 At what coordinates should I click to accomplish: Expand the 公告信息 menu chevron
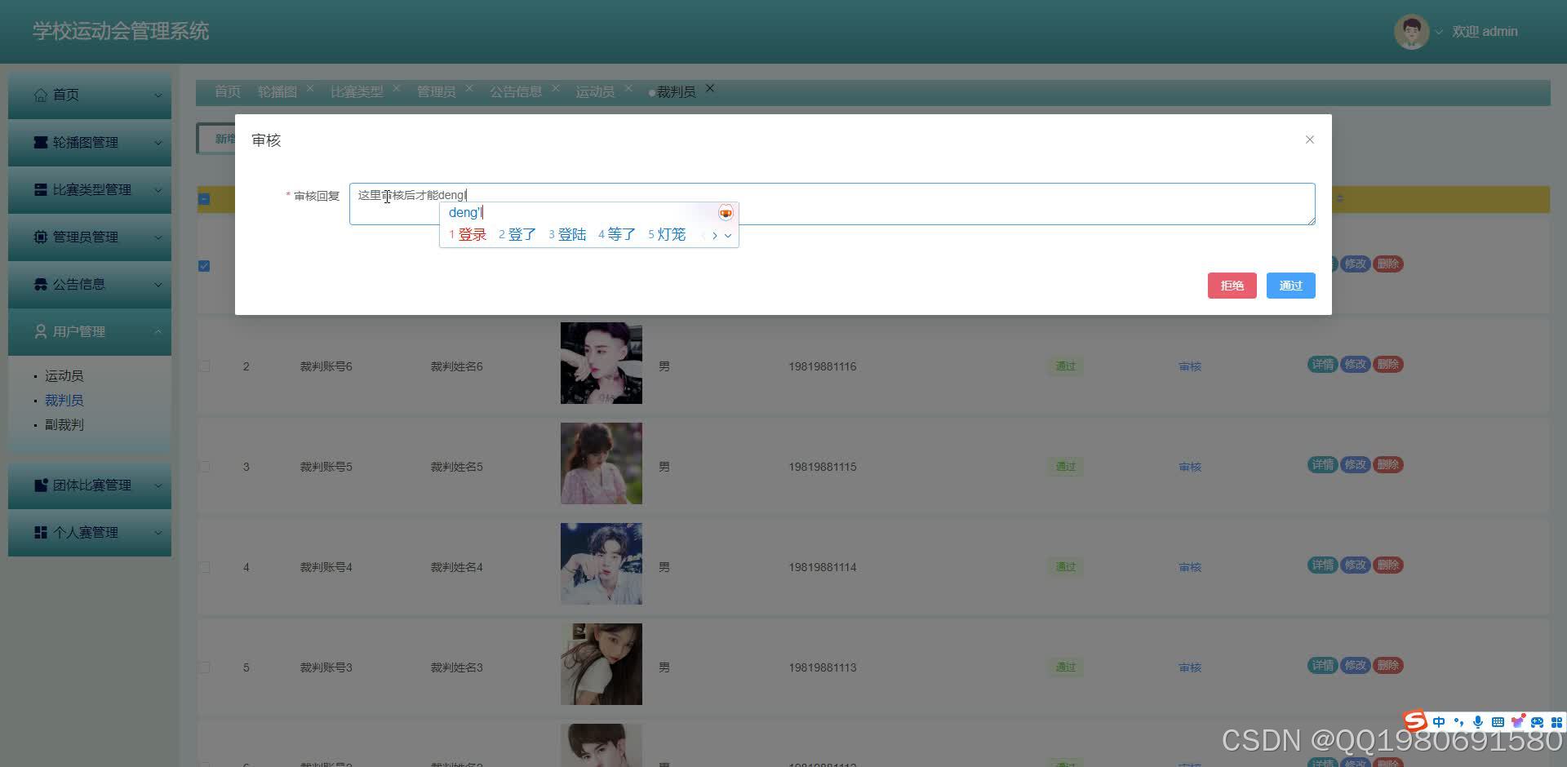[158, 285]
